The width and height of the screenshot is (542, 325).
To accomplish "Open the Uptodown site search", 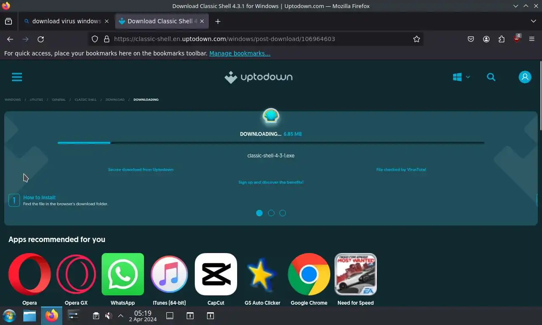I will 491,77.
